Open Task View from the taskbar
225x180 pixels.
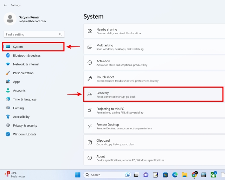pyautogui.click(x=136, y=175)
